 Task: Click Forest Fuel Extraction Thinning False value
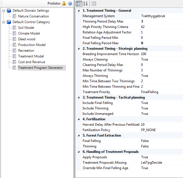pyautogui.click(x=145, y=146)
